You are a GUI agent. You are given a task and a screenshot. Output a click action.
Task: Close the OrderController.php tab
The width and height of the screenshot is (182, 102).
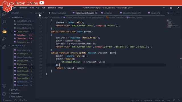pyautogui.click(x=96, y=13)
